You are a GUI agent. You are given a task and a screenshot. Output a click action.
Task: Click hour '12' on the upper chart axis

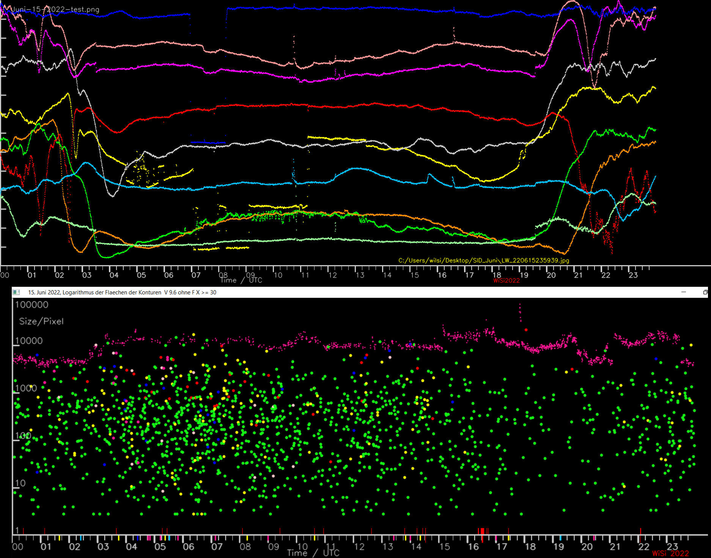[x=333, y=275]
